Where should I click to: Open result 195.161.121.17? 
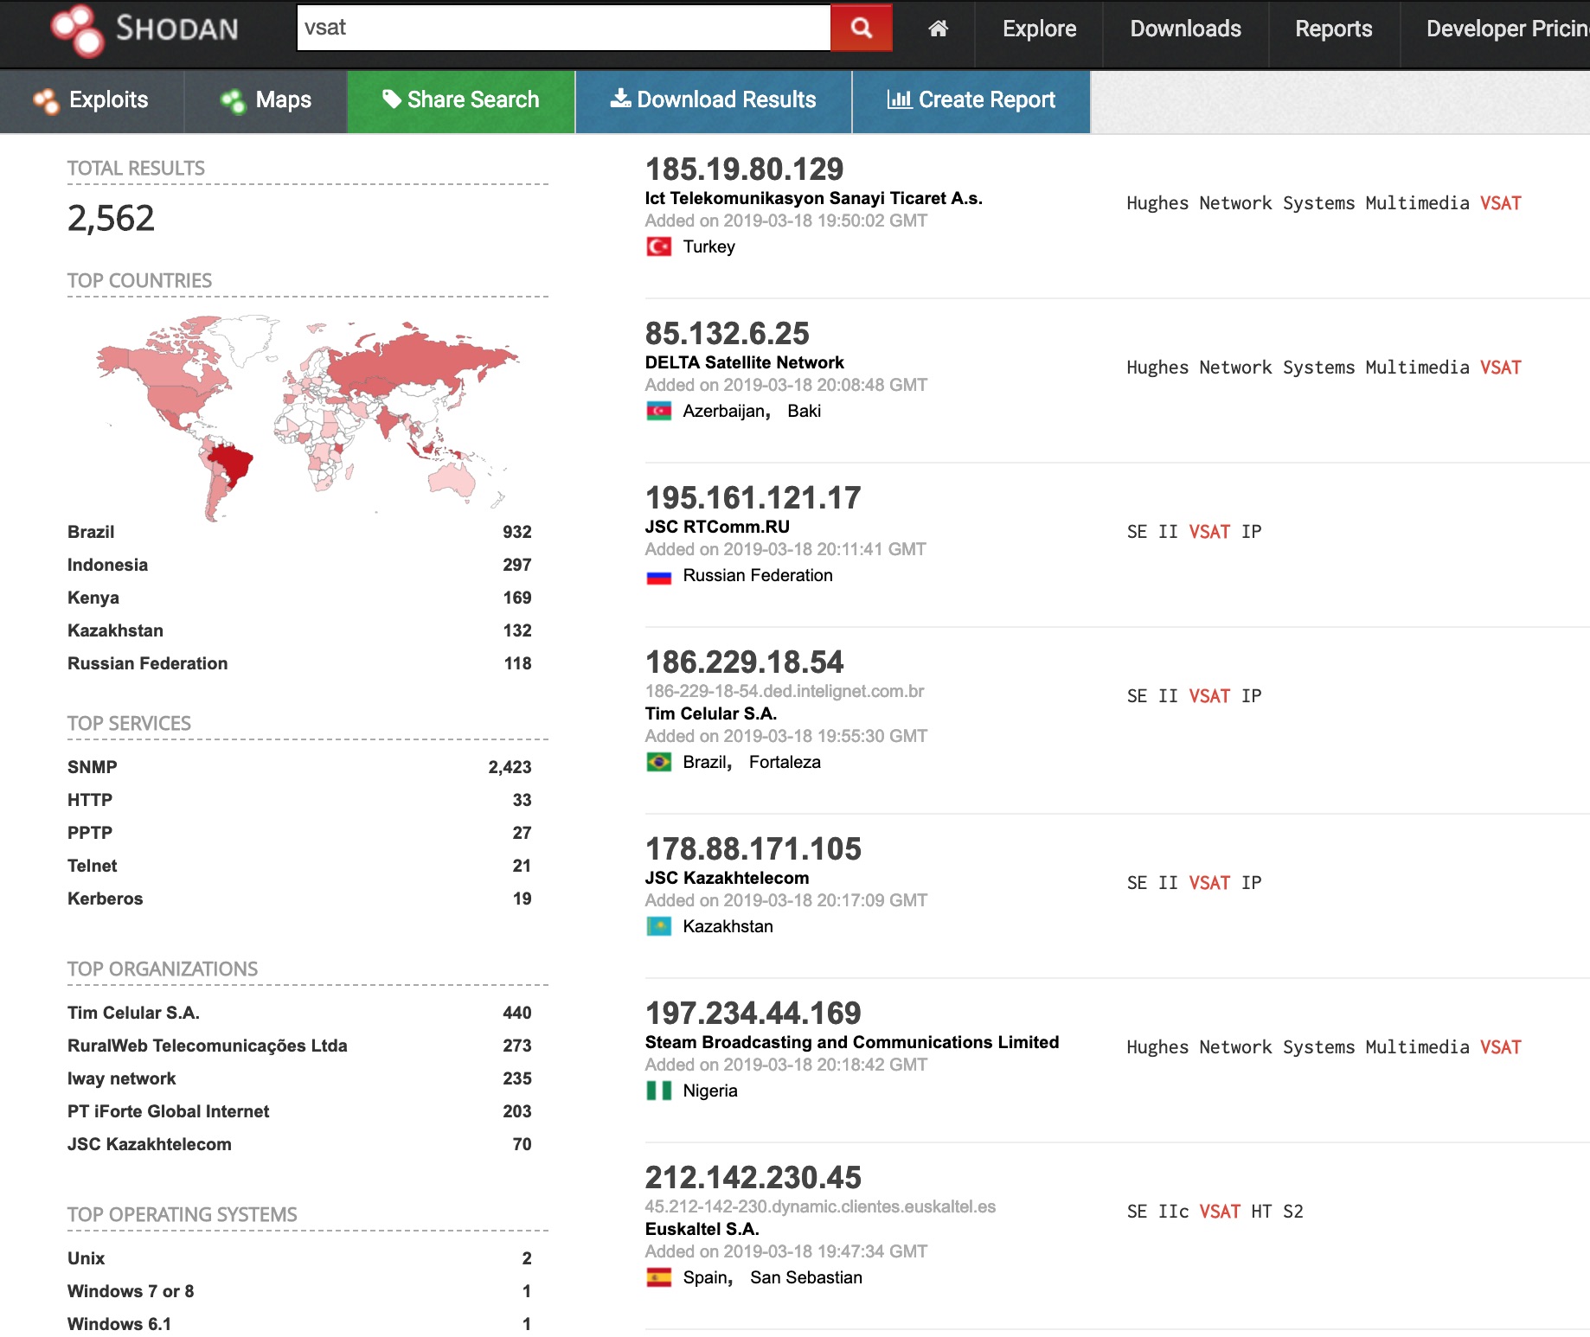pyautogui.click(x=753, y=498)
